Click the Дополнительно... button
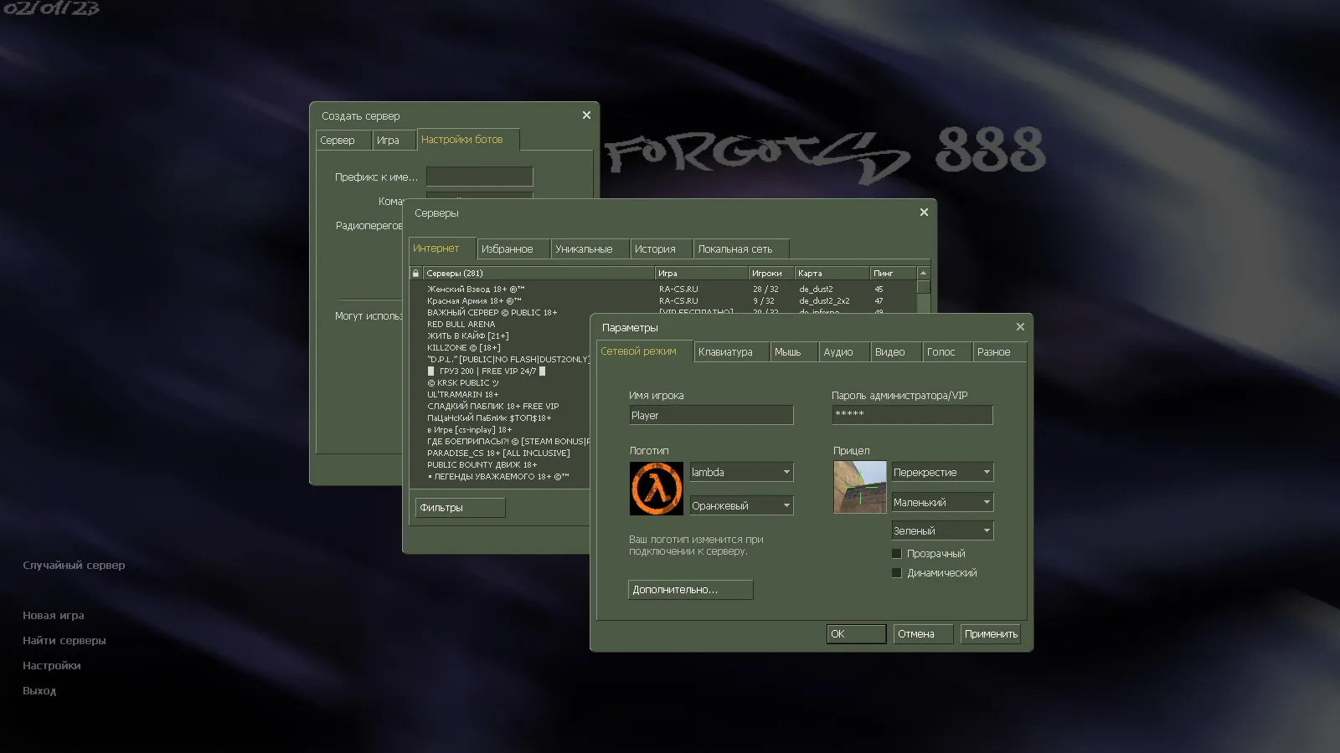The height and width of the screenshot is (753, 1340). coord(690,590)
